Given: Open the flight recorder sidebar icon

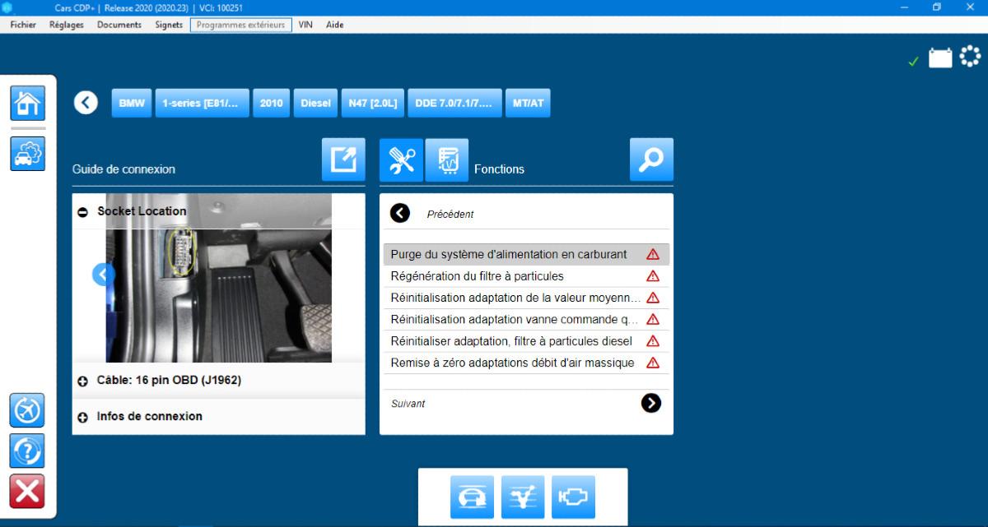Looking at the screenshot, I should tap(27, 409).
